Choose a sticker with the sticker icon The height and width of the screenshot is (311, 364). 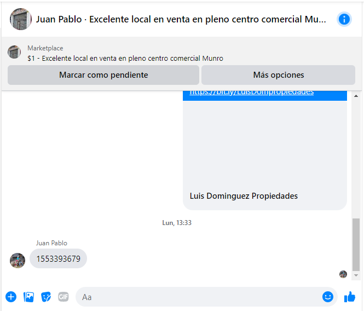(46, 297)
